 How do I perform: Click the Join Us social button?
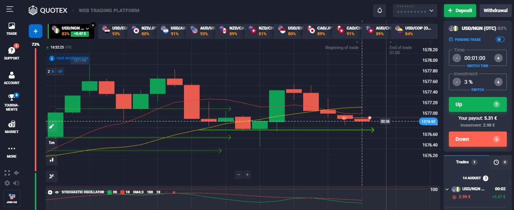pos(12,198)
